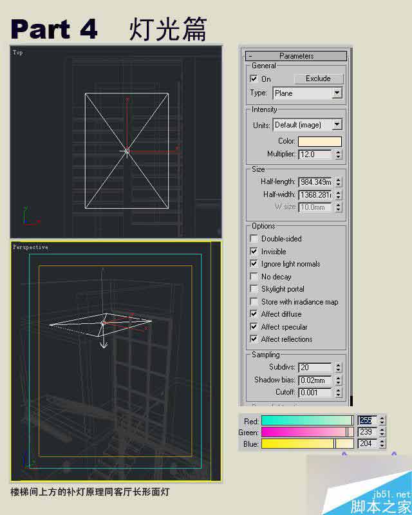The image size is (412, 515).
Task: Toggle Ignore light normals checkbox
Action: click(x=254, y=264)
